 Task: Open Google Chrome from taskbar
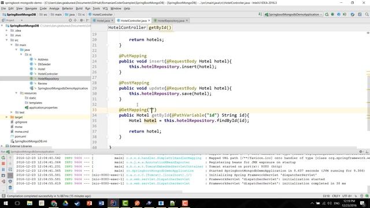click(x=54, y=203)
